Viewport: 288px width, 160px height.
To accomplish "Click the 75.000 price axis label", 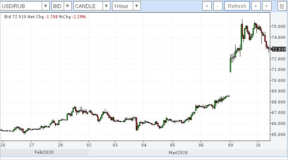I will pos(278,27).
